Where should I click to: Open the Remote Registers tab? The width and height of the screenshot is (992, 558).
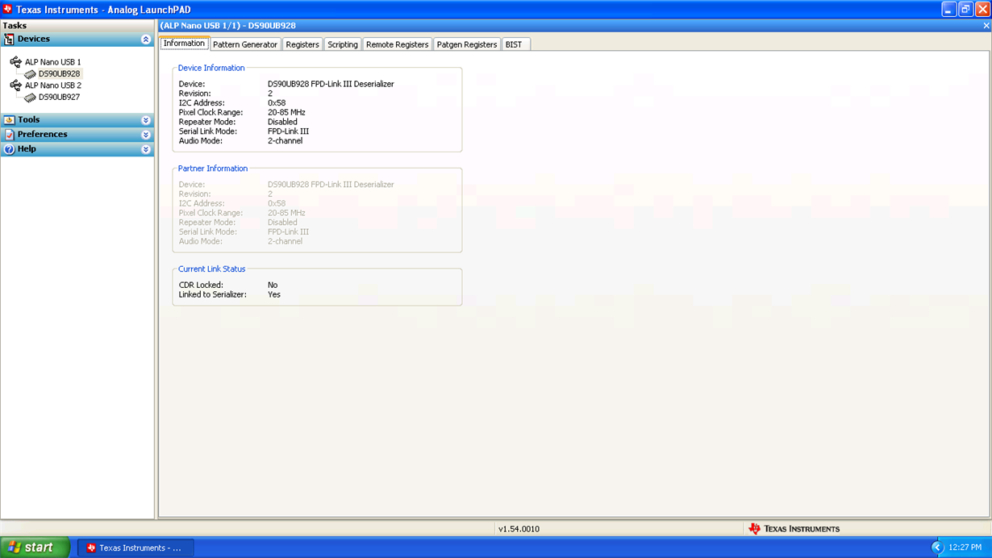(398, 44)
